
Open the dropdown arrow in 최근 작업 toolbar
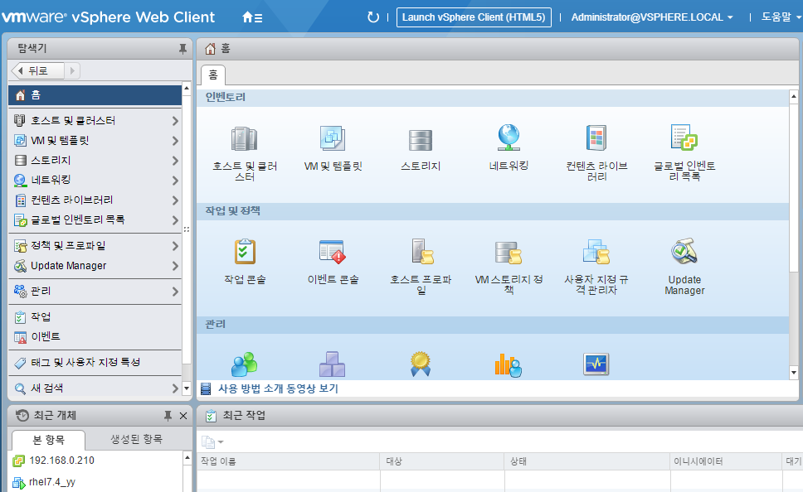pyautogui.click(x=221, y=441)
